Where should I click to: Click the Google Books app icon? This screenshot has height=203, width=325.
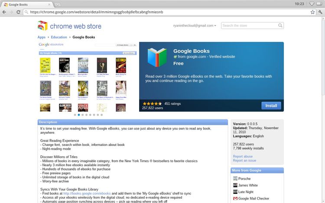[x=157, y=57]
